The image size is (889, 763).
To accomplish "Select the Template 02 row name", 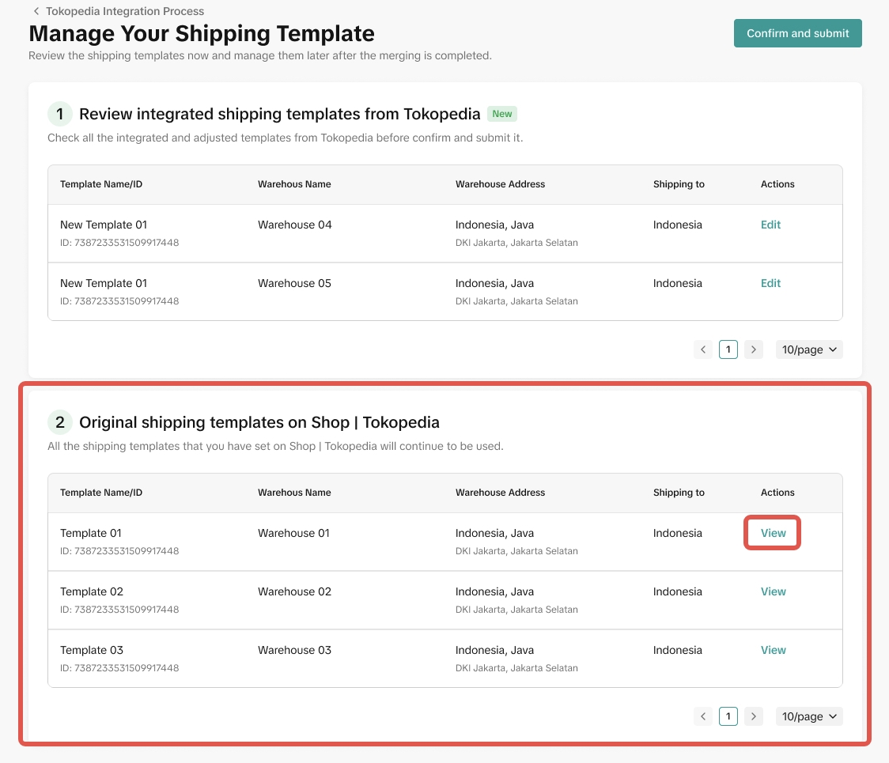I will 92,591.
